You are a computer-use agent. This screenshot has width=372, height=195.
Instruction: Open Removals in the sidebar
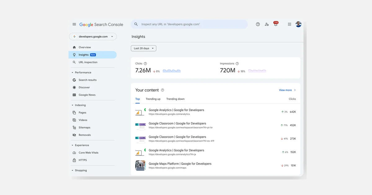[92, 135]
